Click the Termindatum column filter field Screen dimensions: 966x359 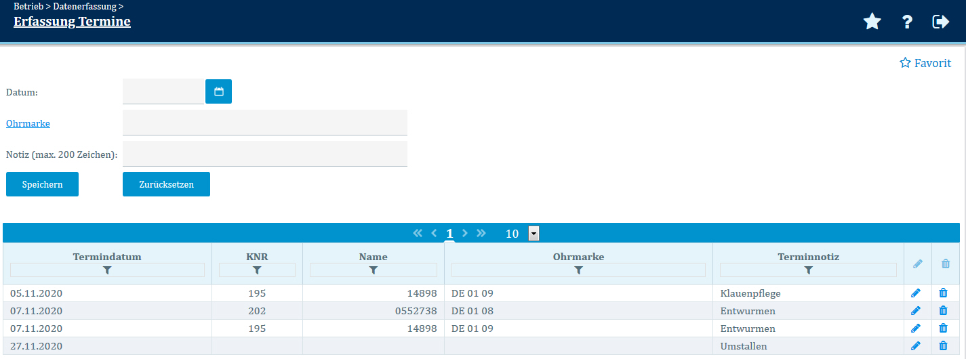[107, 270]
